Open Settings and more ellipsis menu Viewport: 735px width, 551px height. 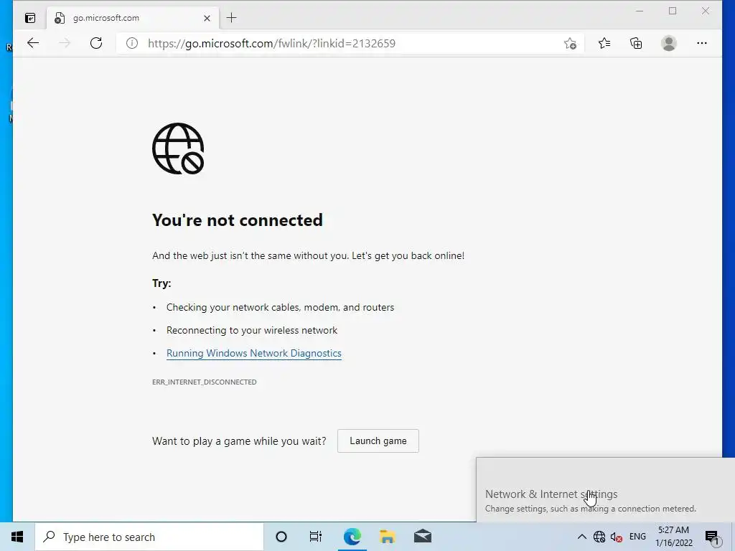(x=702, y=43)
